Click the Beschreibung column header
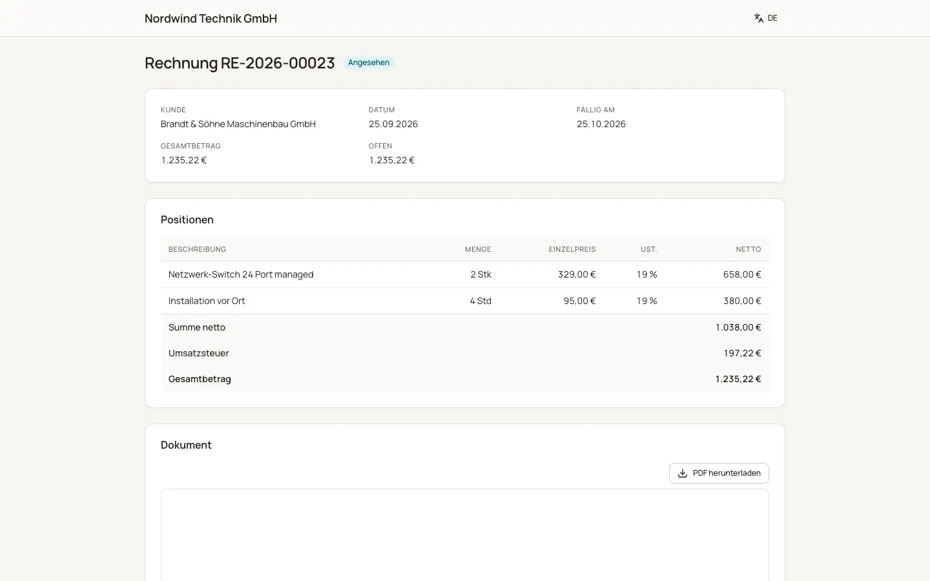 (197, 249)
